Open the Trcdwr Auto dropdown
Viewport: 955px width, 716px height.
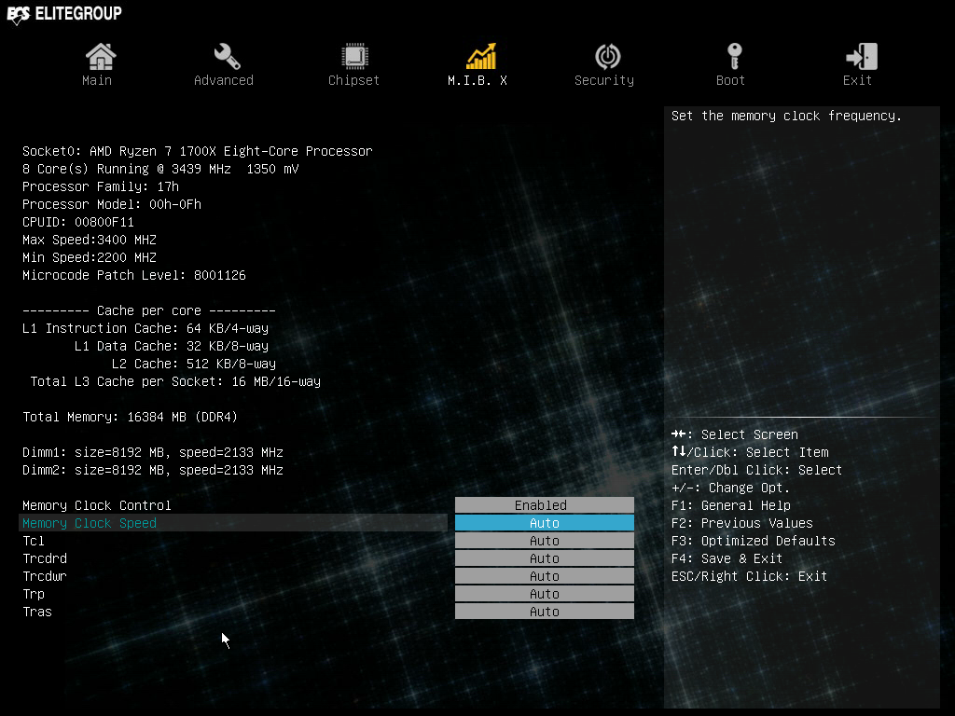tap(545, 576)
